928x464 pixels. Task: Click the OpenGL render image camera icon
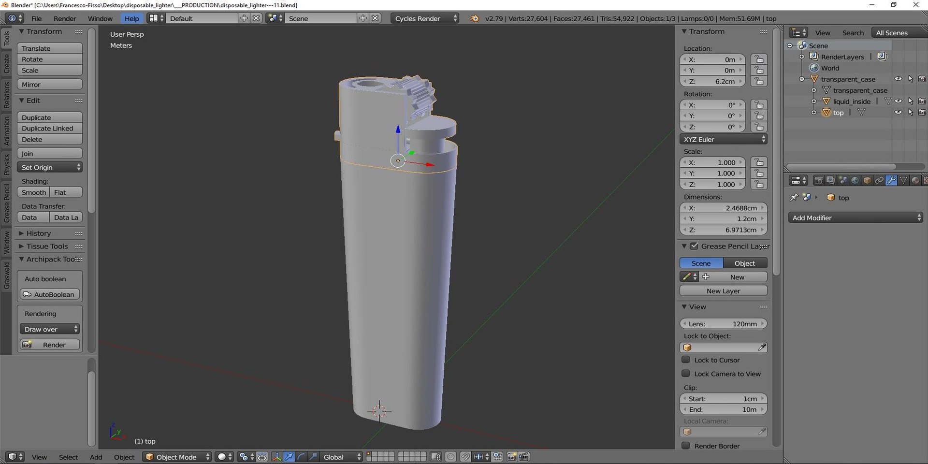point(512,457)
